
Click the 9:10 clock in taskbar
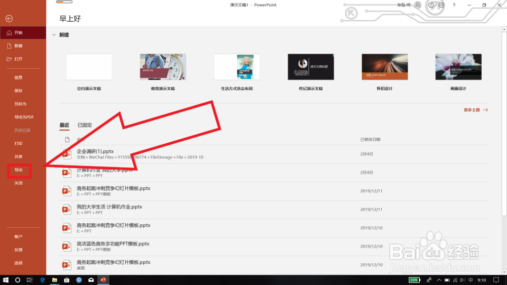tap(482, 280)
